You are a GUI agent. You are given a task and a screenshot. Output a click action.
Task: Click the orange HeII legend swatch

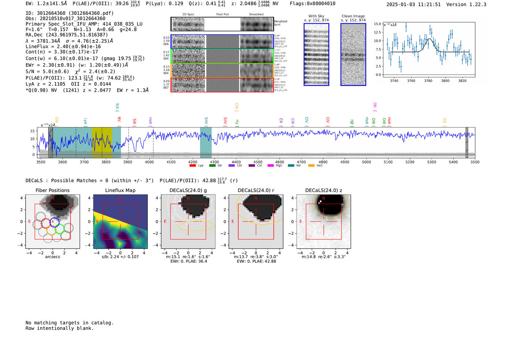(311, 166)
